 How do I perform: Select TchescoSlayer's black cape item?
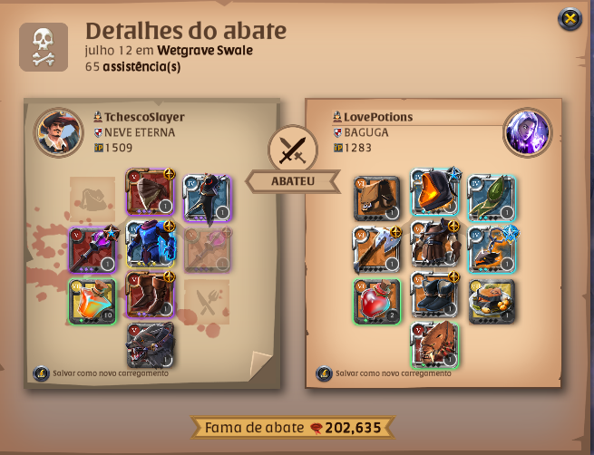pos(207,198)
